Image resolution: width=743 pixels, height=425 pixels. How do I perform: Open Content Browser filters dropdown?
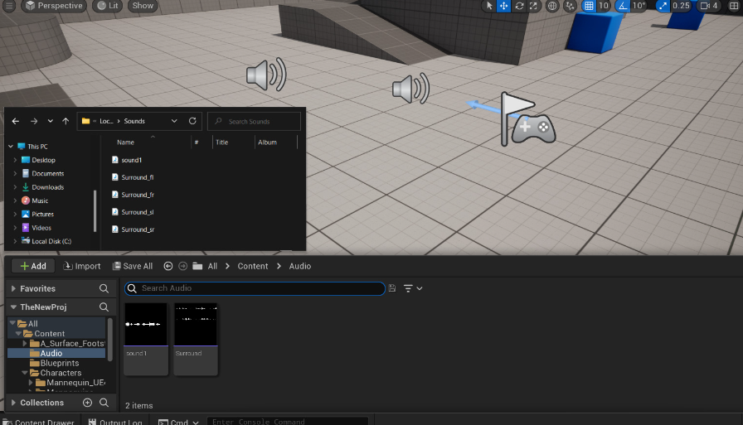tap(412, 288)
